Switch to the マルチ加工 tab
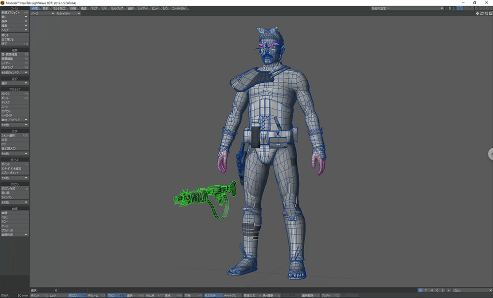The image size is (493, 298). (59, 8)
